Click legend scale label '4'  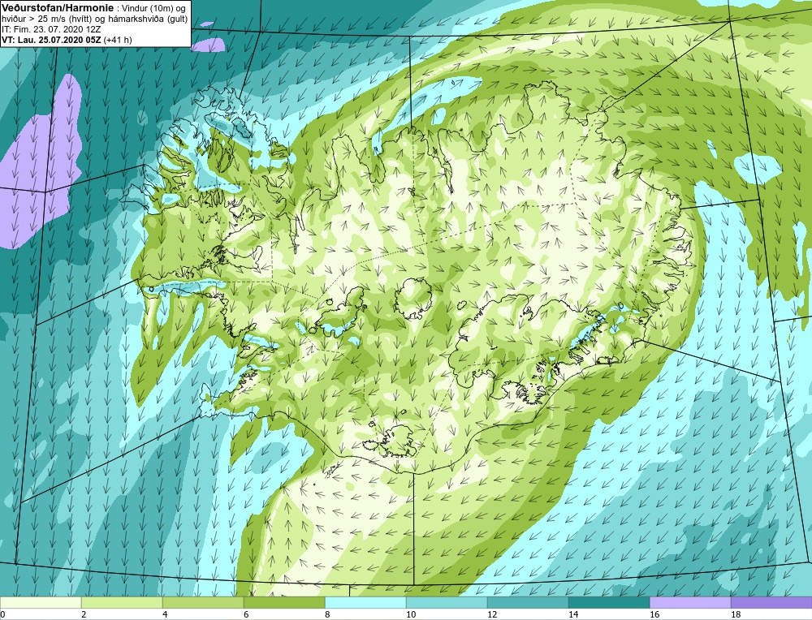pyautogui.click(x=165, y=614)
